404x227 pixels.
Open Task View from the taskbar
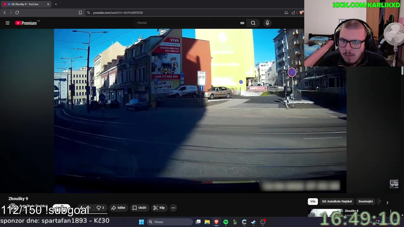point(198,222)
